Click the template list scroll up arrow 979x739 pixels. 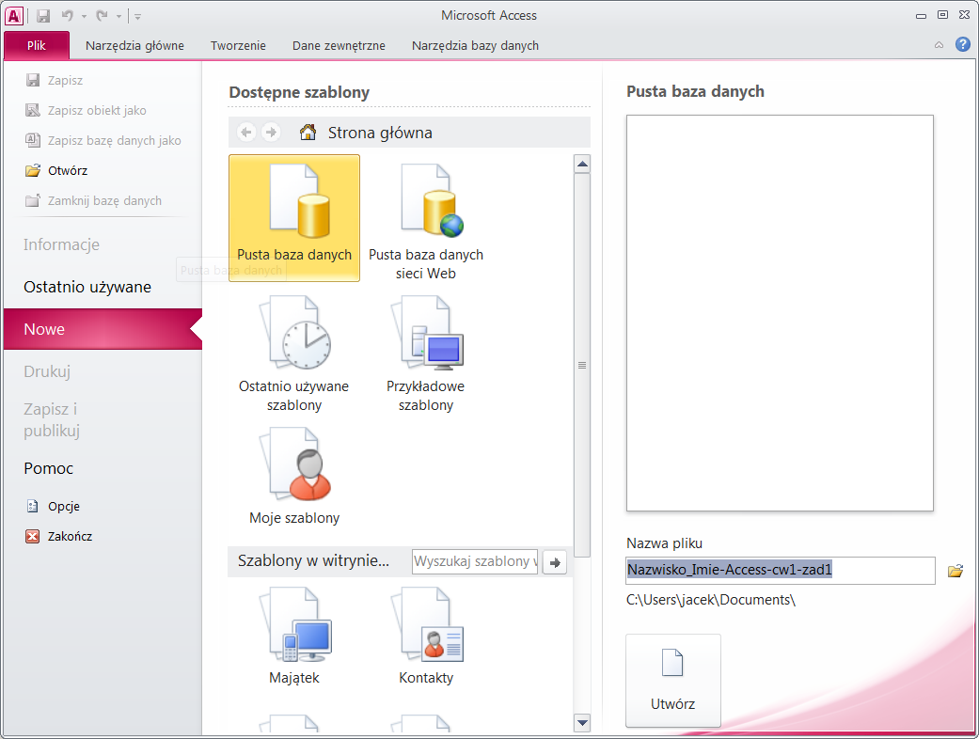tap(582, 165)
